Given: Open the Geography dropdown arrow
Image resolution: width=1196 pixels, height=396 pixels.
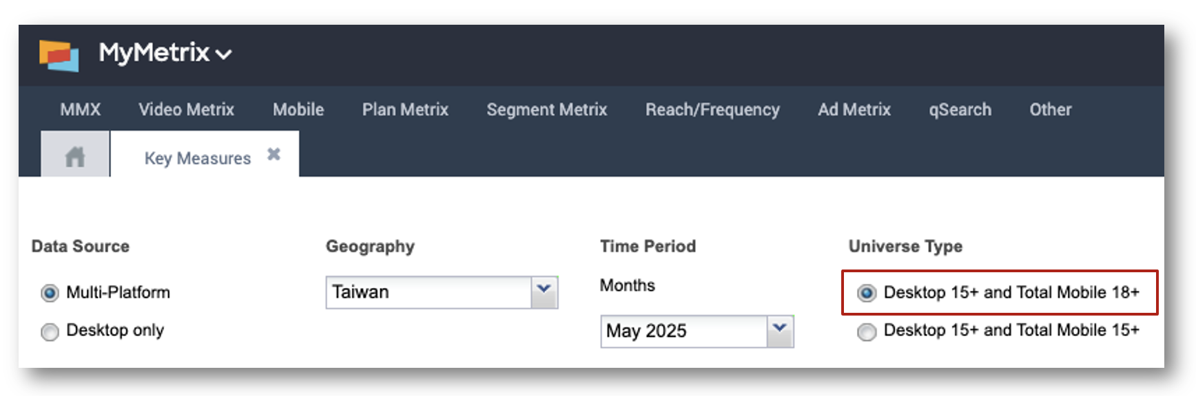Looking at the screenshot, I should pos(544,292).
